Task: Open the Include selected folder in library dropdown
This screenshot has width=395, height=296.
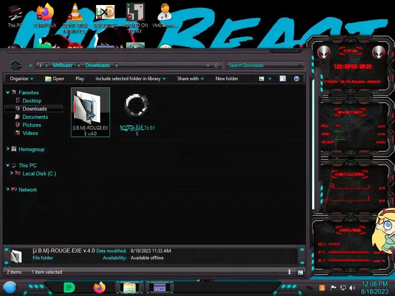Action: point(130,79)
